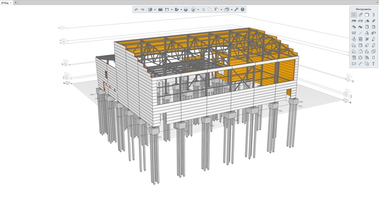Image resolution: width=379 pixels, height=200 pixels.
Task: Select the Text tool marked T
Action: (x=373, y=64)
